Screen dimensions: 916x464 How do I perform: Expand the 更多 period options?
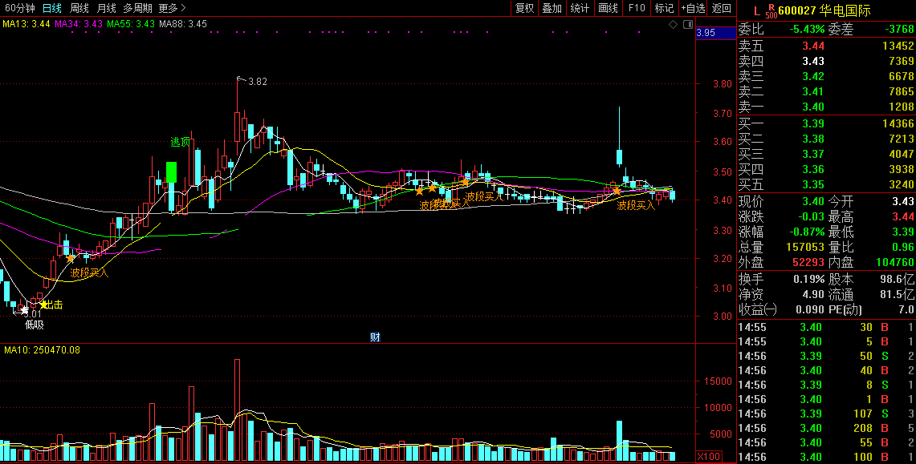pyautogui.click(x=173, y=8)
